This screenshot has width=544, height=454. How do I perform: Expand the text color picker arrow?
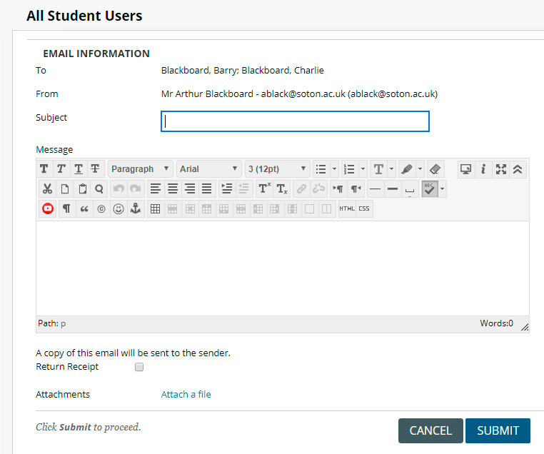[x=391, y=169]
